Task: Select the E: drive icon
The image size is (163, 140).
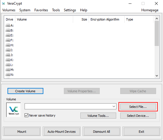Action: (8, 35)
